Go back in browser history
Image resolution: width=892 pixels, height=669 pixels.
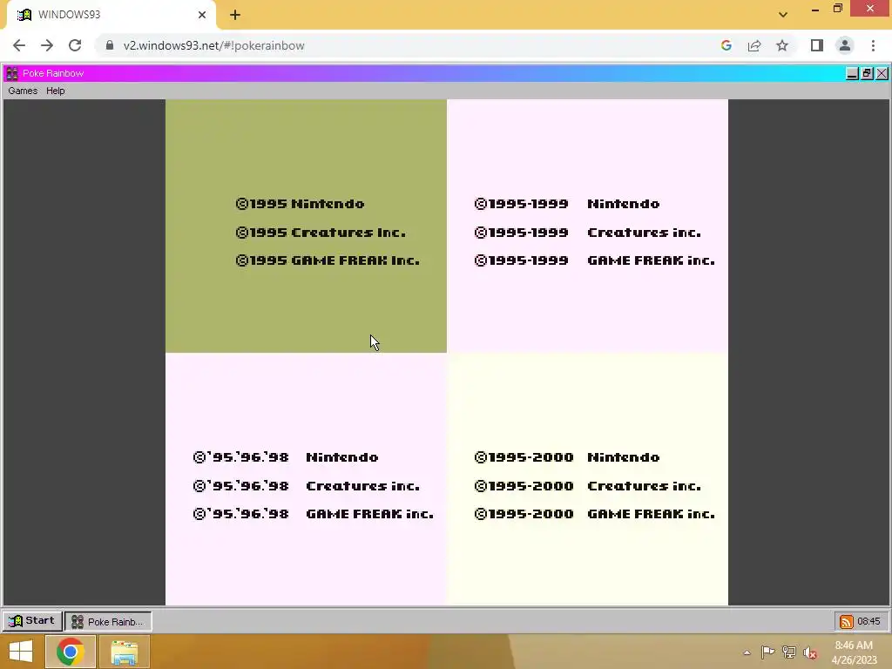pos(19,45)
